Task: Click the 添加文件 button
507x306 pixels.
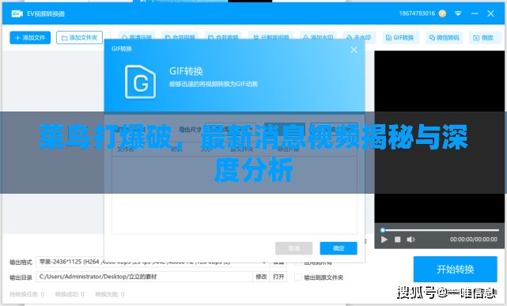Action: (x=30, y=37)
